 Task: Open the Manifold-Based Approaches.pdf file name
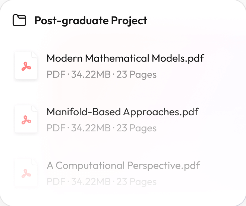point(122,112)
